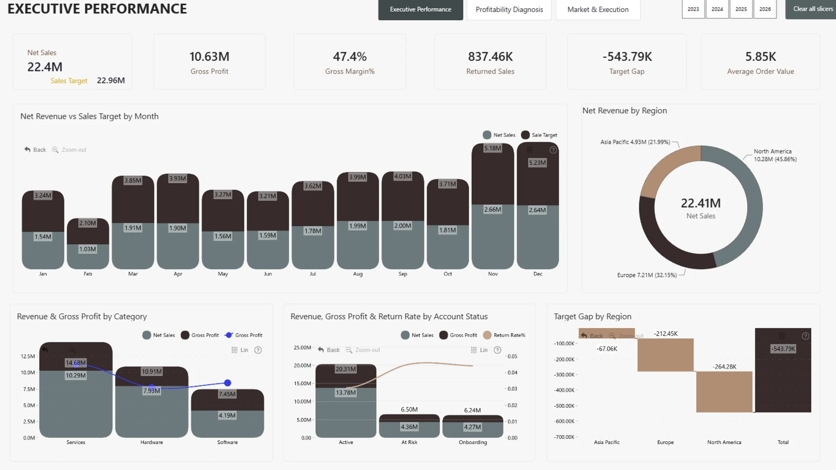The width and height of the screenshot is (836, 470).
Task: Click Back arrow in Account Status chart
Action: point(321,350)
